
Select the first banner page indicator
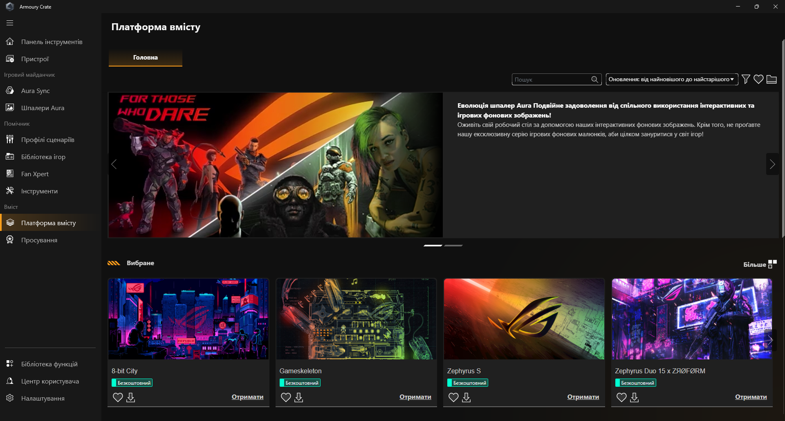(x=433, y=246)
